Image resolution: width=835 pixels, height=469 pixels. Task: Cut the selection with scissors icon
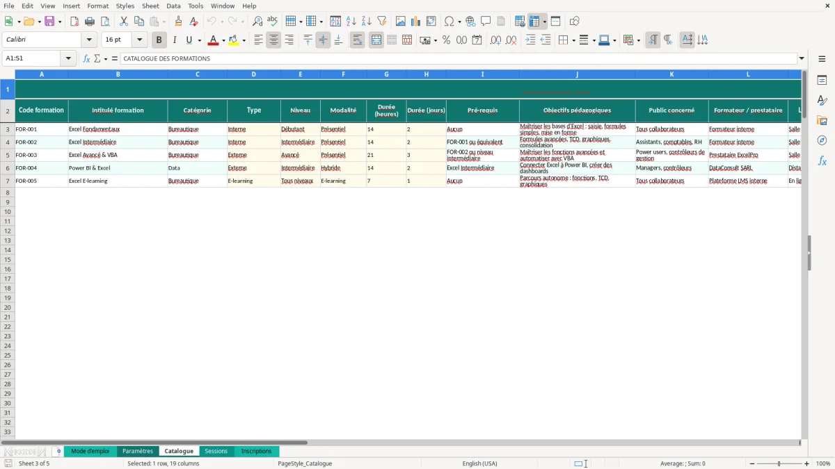[x=124, y=22]
